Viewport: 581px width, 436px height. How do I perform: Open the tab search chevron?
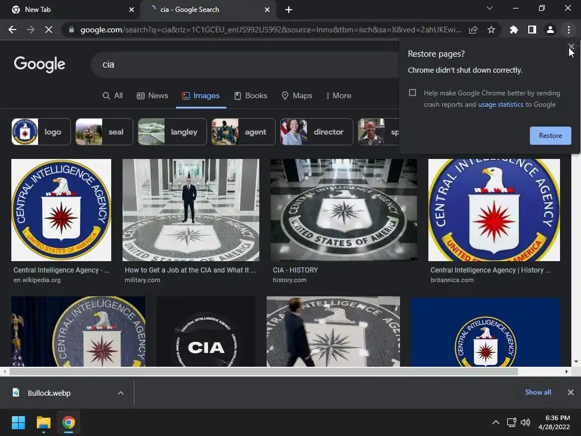[x=490, y=8]
